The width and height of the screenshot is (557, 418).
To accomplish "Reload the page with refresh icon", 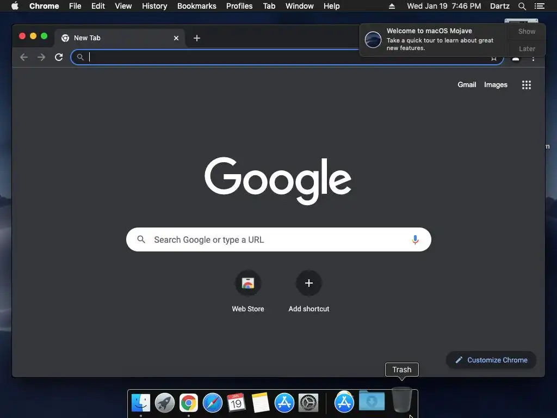I will click(59, 57).
